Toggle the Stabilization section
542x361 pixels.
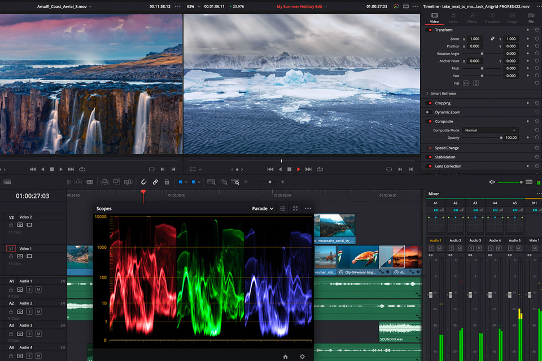pyautogui.click(x=430, y=157)
